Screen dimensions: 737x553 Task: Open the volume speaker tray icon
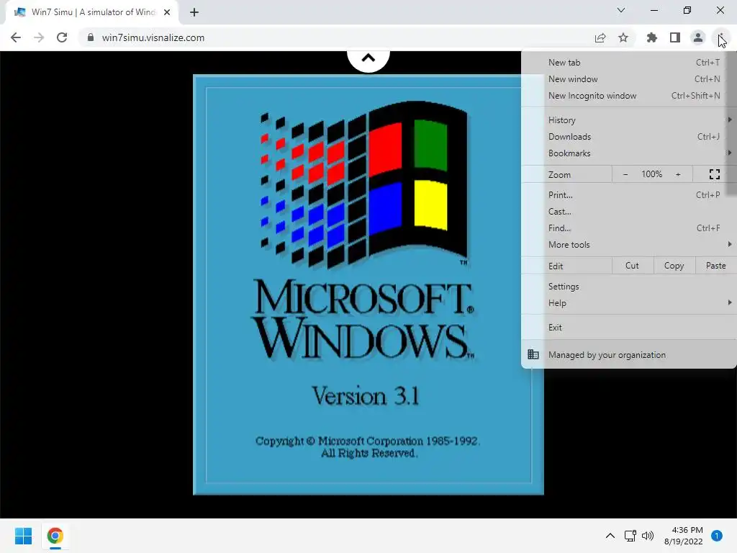648,536
